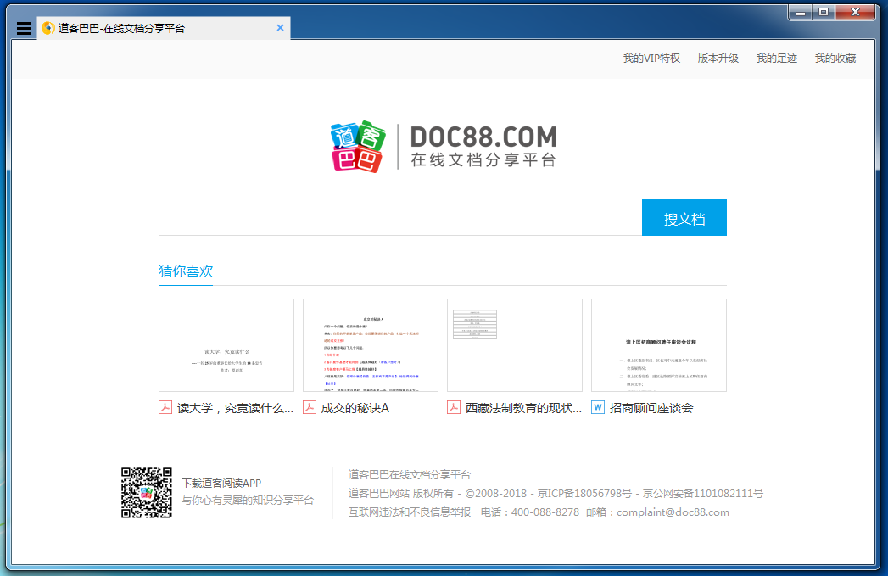Select the 猜你喜欢 tab heading

[x=186, y=271]
